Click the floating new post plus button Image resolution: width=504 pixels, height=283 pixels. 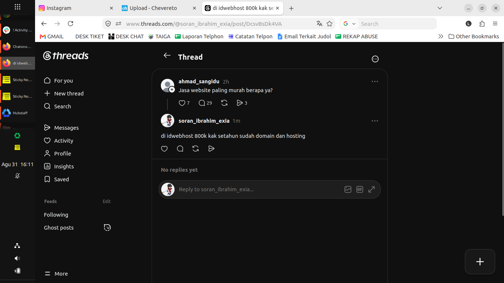click(x=480, y=262)
